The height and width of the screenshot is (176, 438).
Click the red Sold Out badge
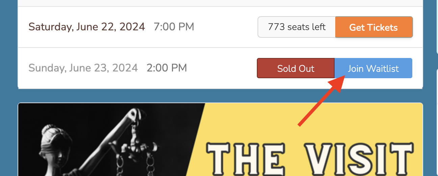coord(296,68)
